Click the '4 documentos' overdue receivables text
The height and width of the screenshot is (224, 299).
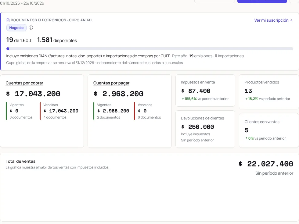coord(55,117)
